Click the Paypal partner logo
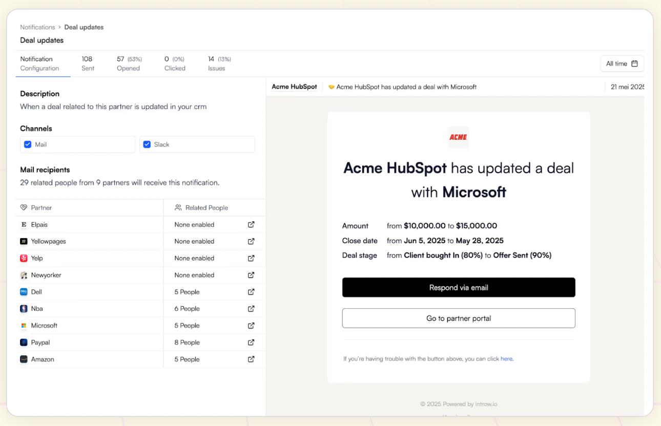The width and height of the screenshot is (661, 426). pos(24,342)
